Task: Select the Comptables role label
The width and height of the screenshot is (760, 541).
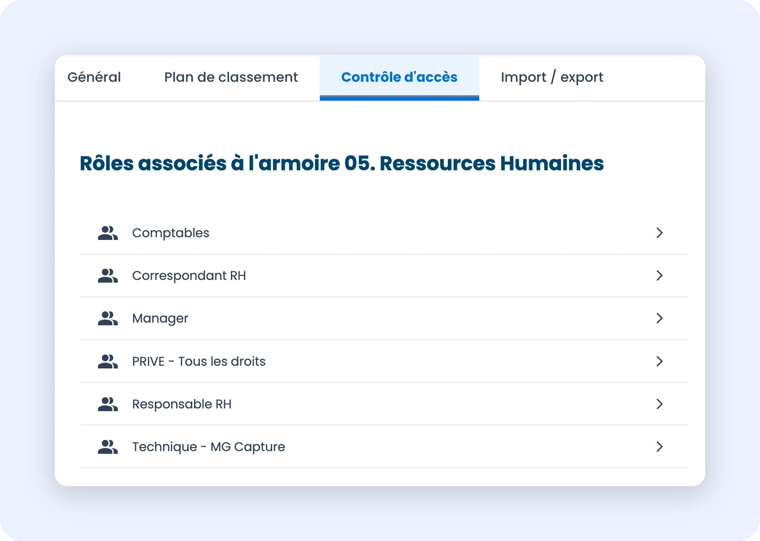Action: tap(171, 233)
